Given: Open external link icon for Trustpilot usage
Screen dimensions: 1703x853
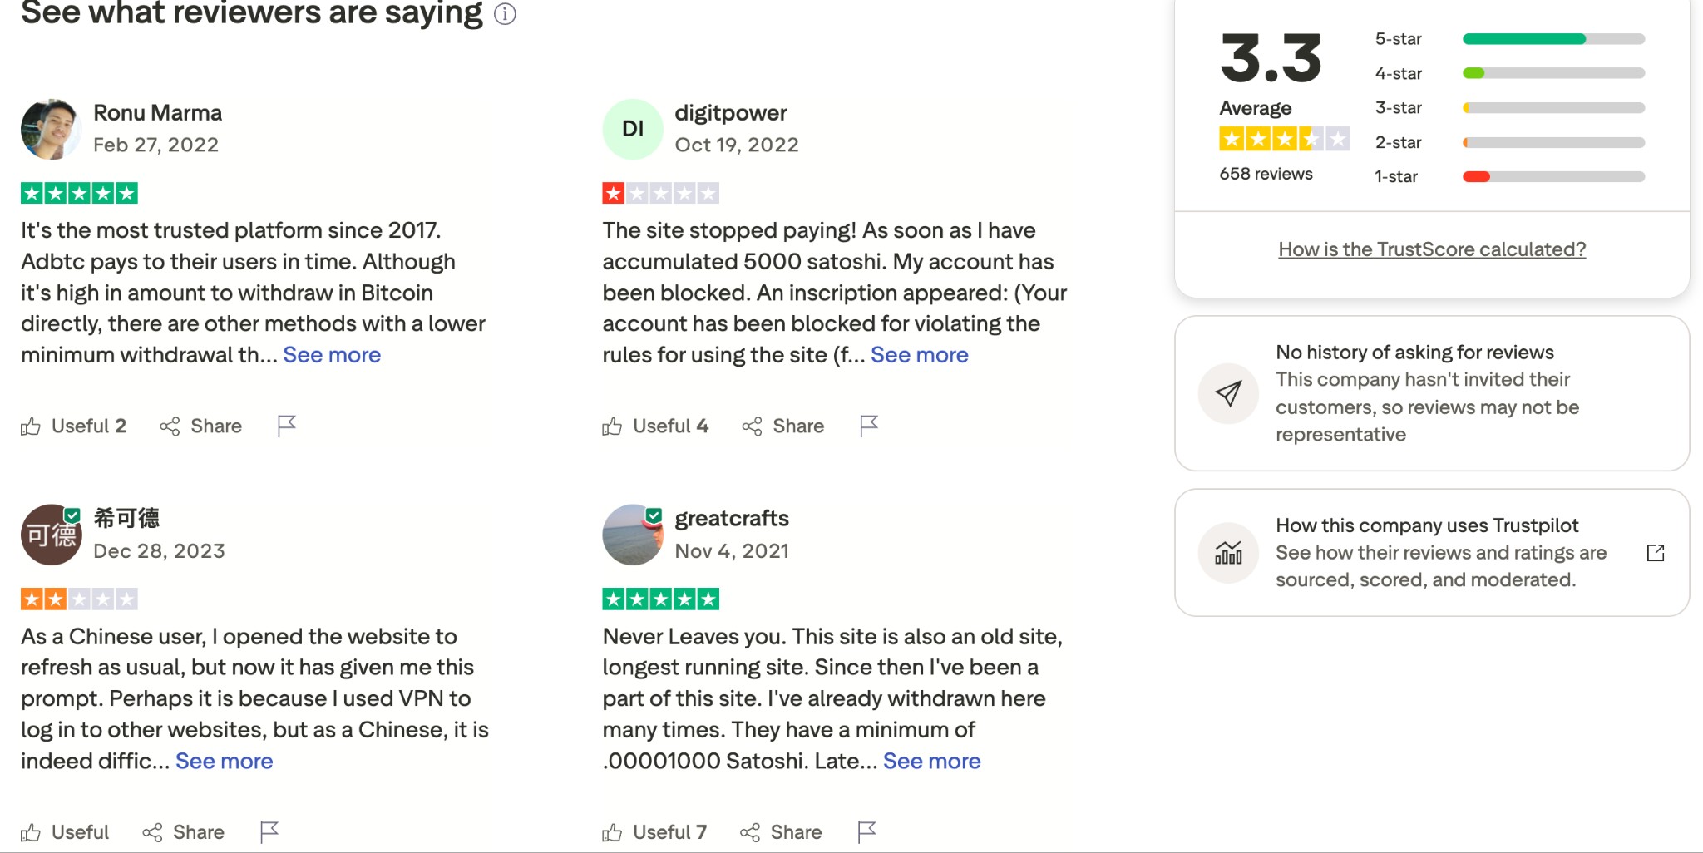Looking at the screenshot, I should [1655, 553].
